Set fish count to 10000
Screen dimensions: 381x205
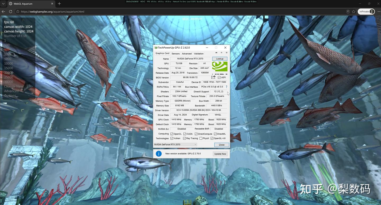pyautogui.click(x=9, y=63)
